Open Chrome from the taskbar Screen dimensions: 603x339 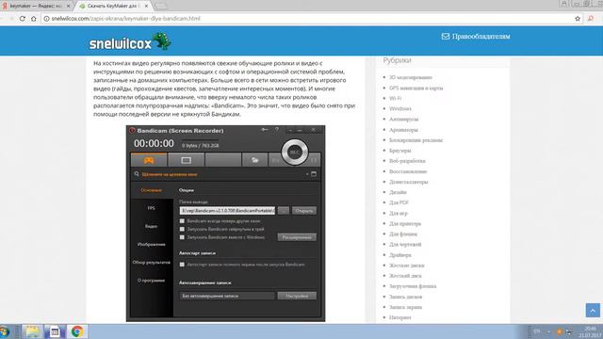pos(77,331)
